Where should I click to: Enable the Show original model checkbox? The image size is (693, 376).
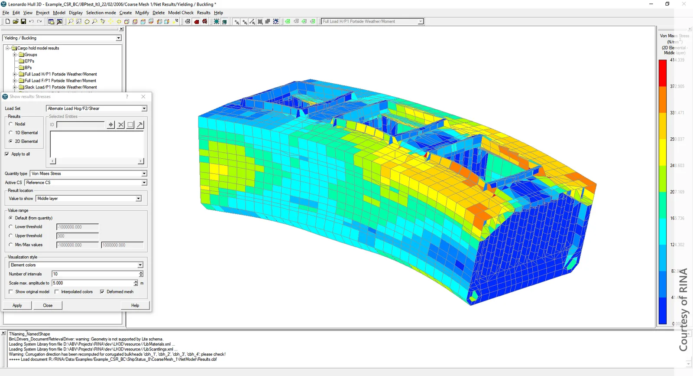coord(11,292)
